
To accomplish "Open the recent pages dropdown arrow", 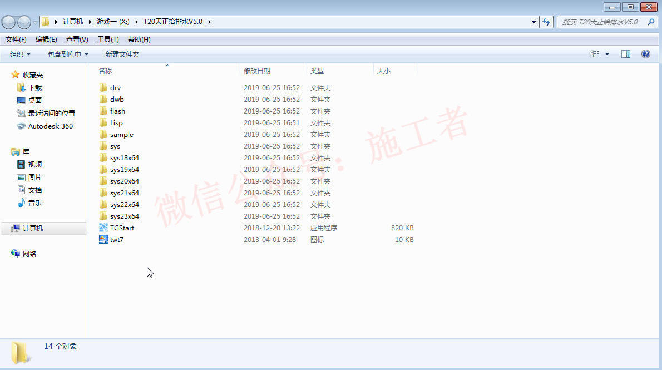I will click(x=35, y=22).
